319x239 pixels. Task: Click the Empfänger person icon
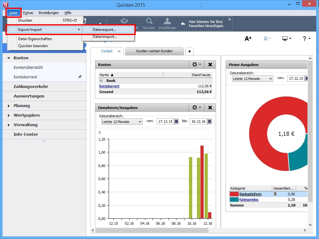[168, 22]
